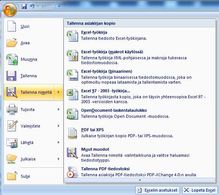Click text 'Tallenna työkirja Open Document -muodossa.'
The width and height of the screenshot is (219, 195).
point(125,116)
